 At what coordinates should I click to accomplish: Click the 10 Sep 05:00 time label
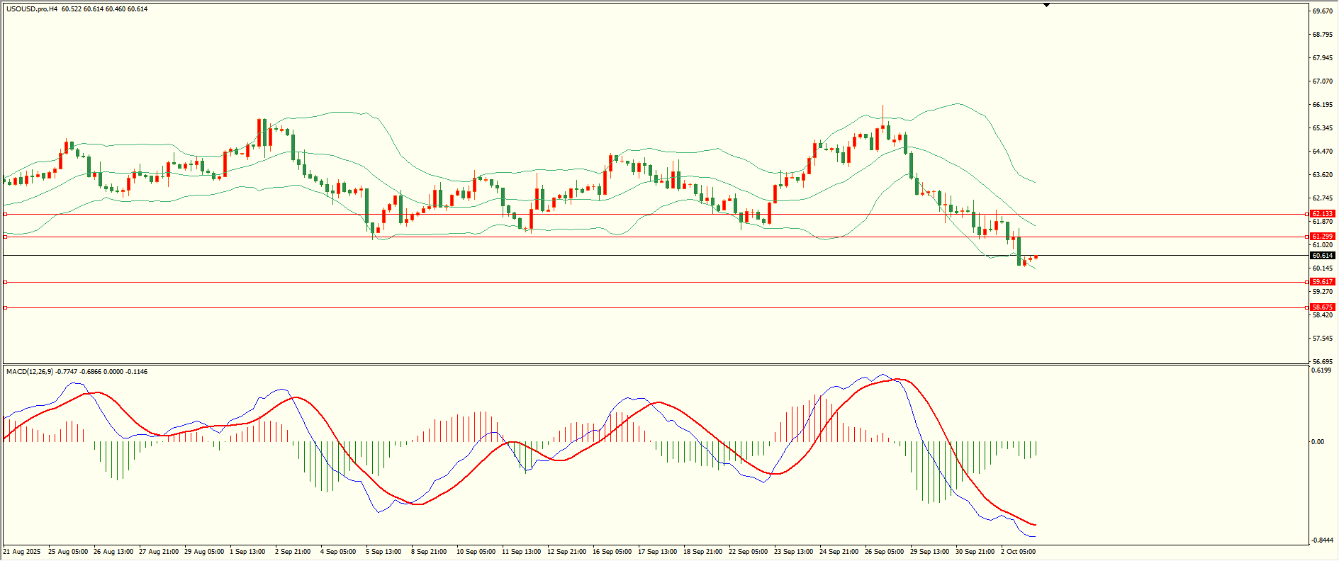476,552
